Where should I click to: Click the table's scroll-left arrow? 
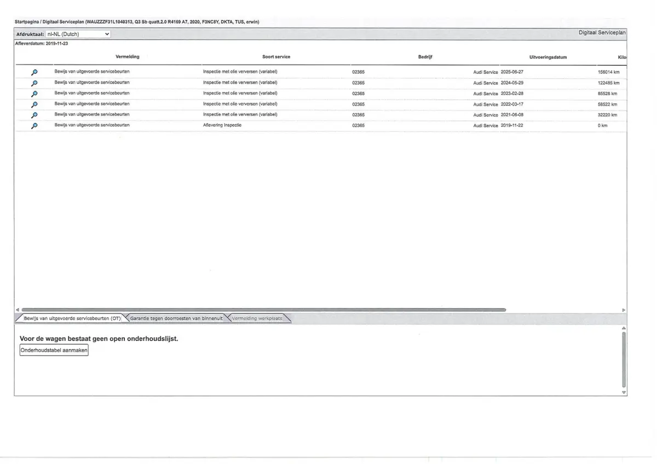(x=17, y=310)
